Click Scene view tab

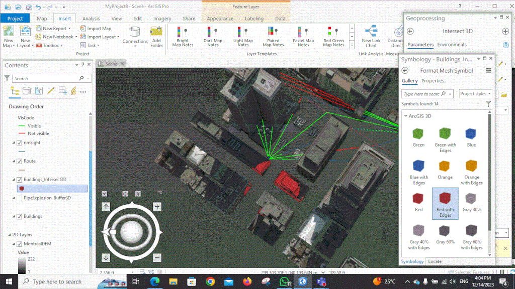point(111,64)
